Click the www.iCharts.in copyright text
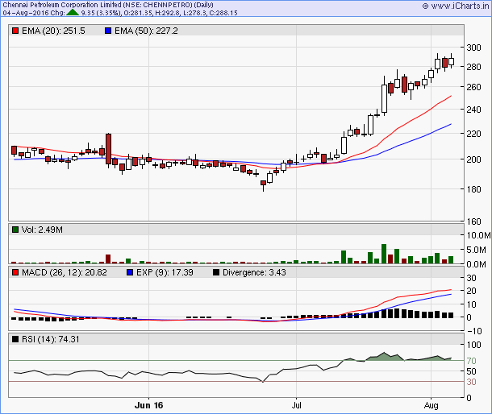492x414 pixels. pos(456,6)
